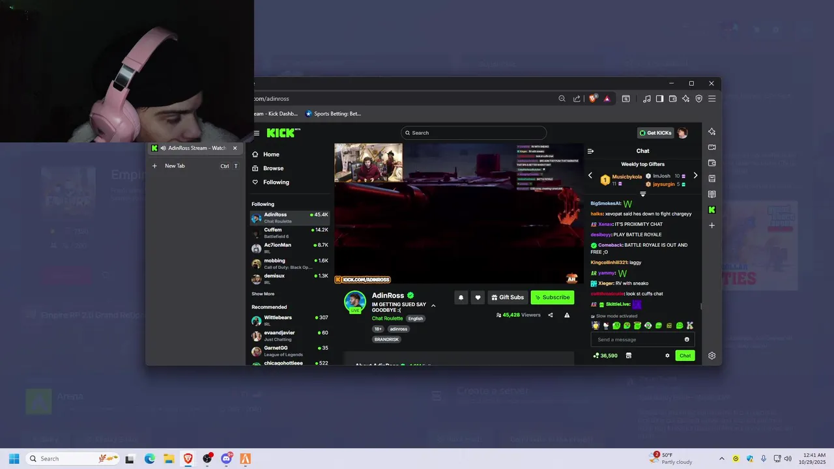This screenshot has height=469, width=834.
Task: Click the share page icon in address bar
Action: click(x=577, y=99)
